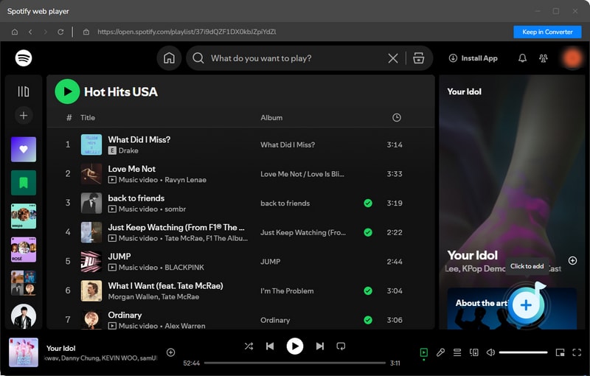Sort by duration clock icon

(396, 118)
